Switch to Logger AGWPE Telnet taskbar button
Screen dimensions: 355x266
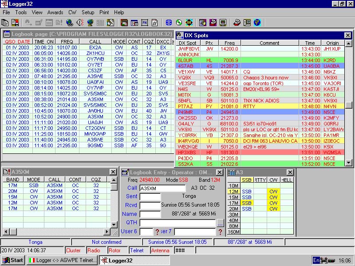62,260
